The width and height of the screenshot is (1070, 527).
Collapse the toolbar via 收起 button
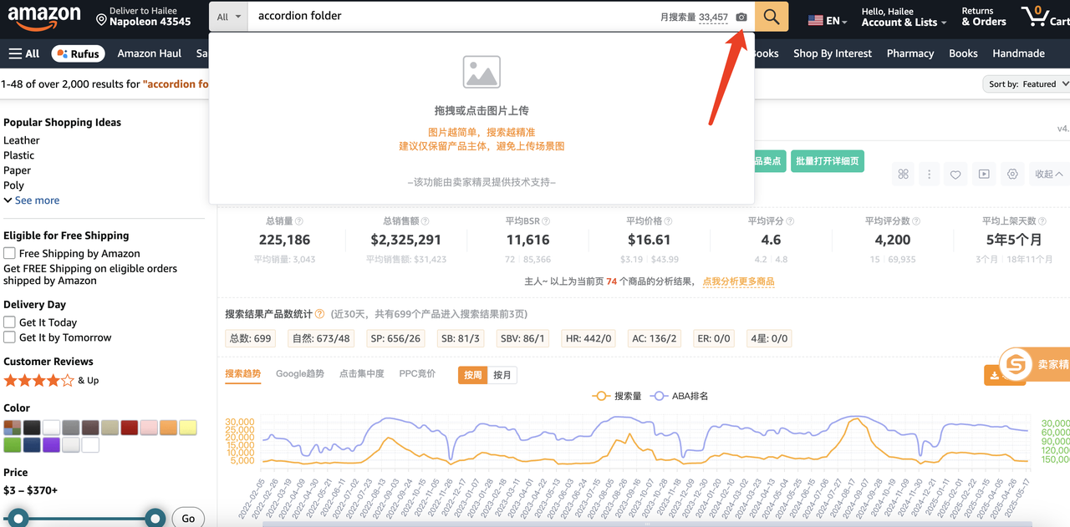[1047, 174]
